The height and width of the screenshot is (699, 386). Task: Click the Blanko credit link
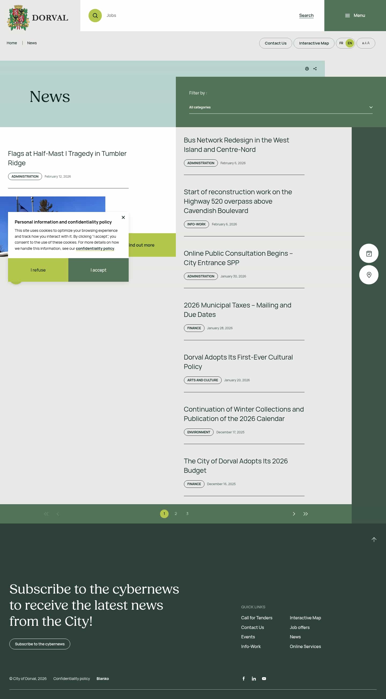pyautogui.click(x=102, y=678)
